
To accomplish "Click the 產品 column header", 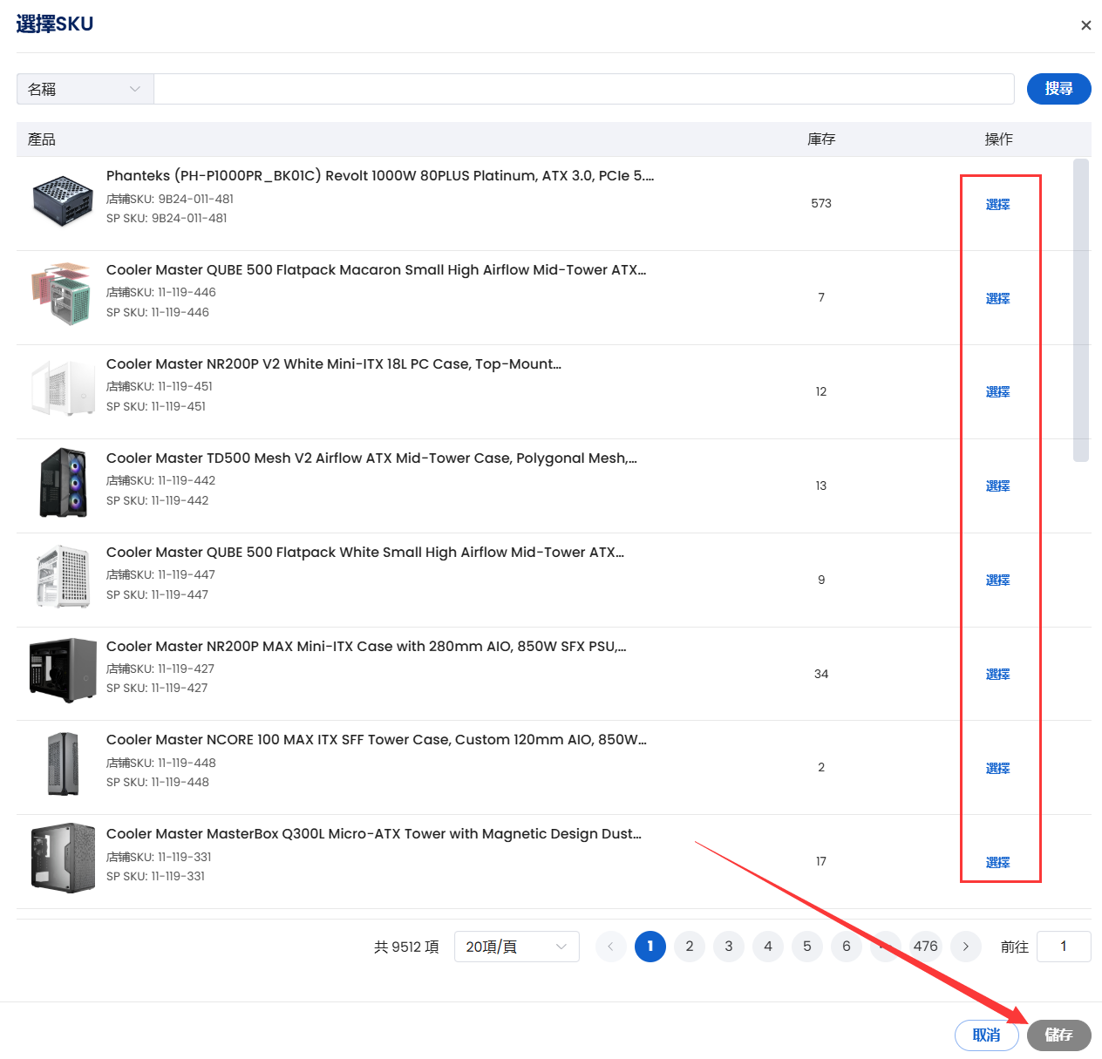I will tap(42, 139).
